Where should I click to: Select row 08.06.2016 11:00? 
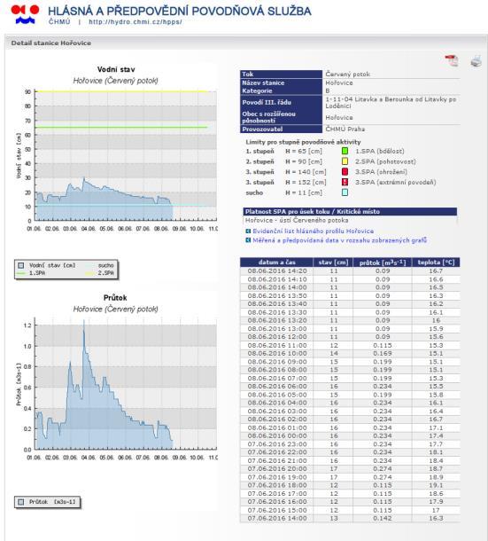(x=350, y=345)
